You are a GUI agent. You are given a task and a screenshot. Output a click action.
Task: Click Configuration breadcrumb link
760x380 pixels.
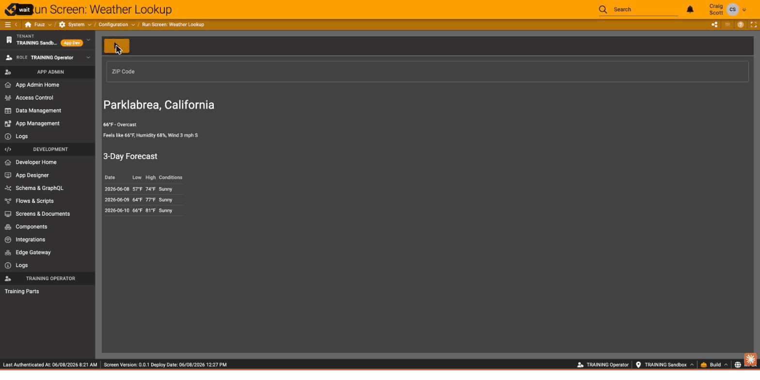113,25
